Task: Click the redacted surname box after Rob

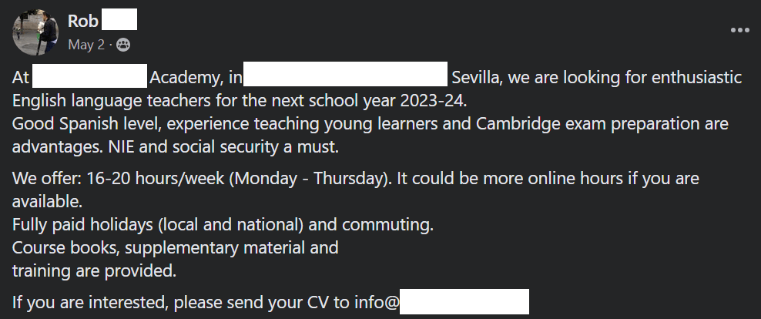Action: pos(119,21)
